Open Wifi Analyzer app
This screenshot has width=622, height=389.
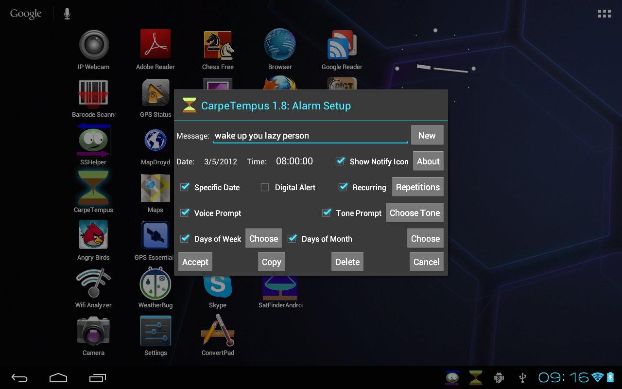click(93, 288)
